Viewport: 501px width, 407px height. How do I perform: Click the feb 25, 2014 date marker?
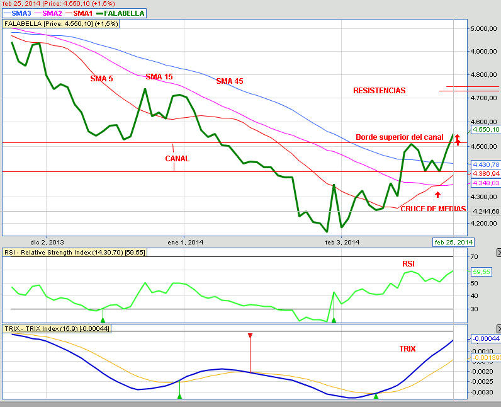point(453,242)
